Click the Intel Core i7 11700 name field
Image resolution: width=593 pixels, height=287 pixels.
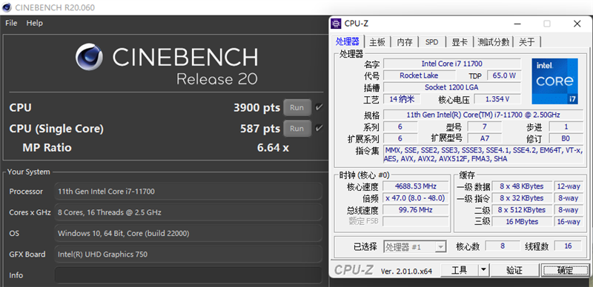452,64
